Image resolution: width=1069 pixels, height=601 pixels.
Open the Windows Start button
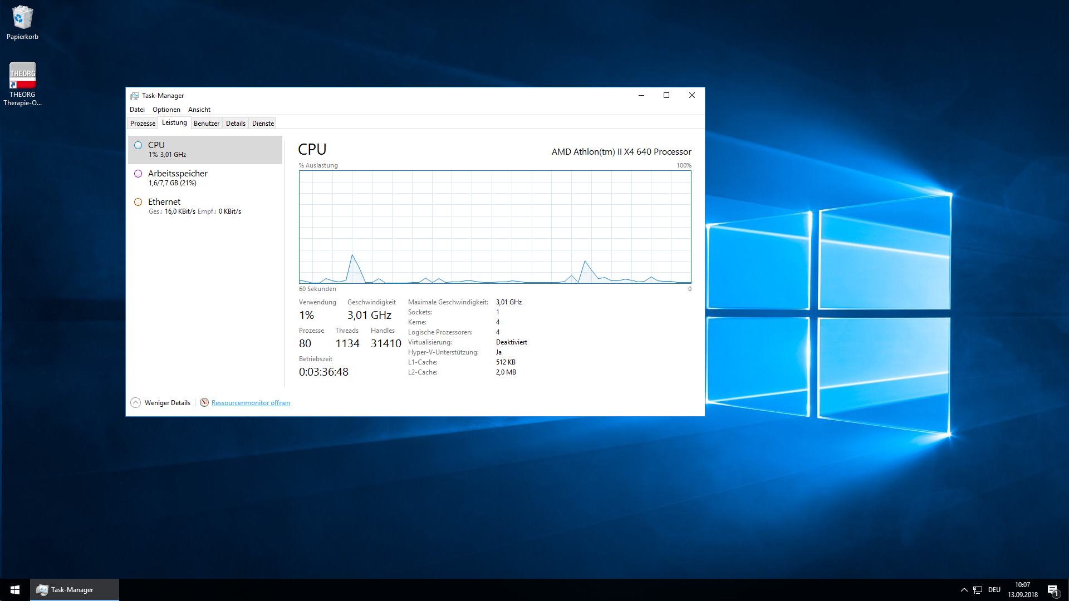pos(15,590)
